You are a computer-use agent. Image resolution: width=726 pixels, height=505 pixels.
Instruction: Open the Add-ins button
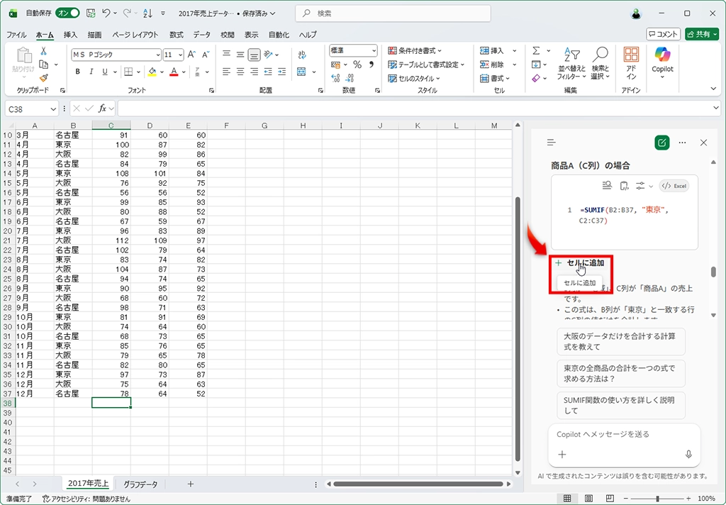tap(630, 62)
